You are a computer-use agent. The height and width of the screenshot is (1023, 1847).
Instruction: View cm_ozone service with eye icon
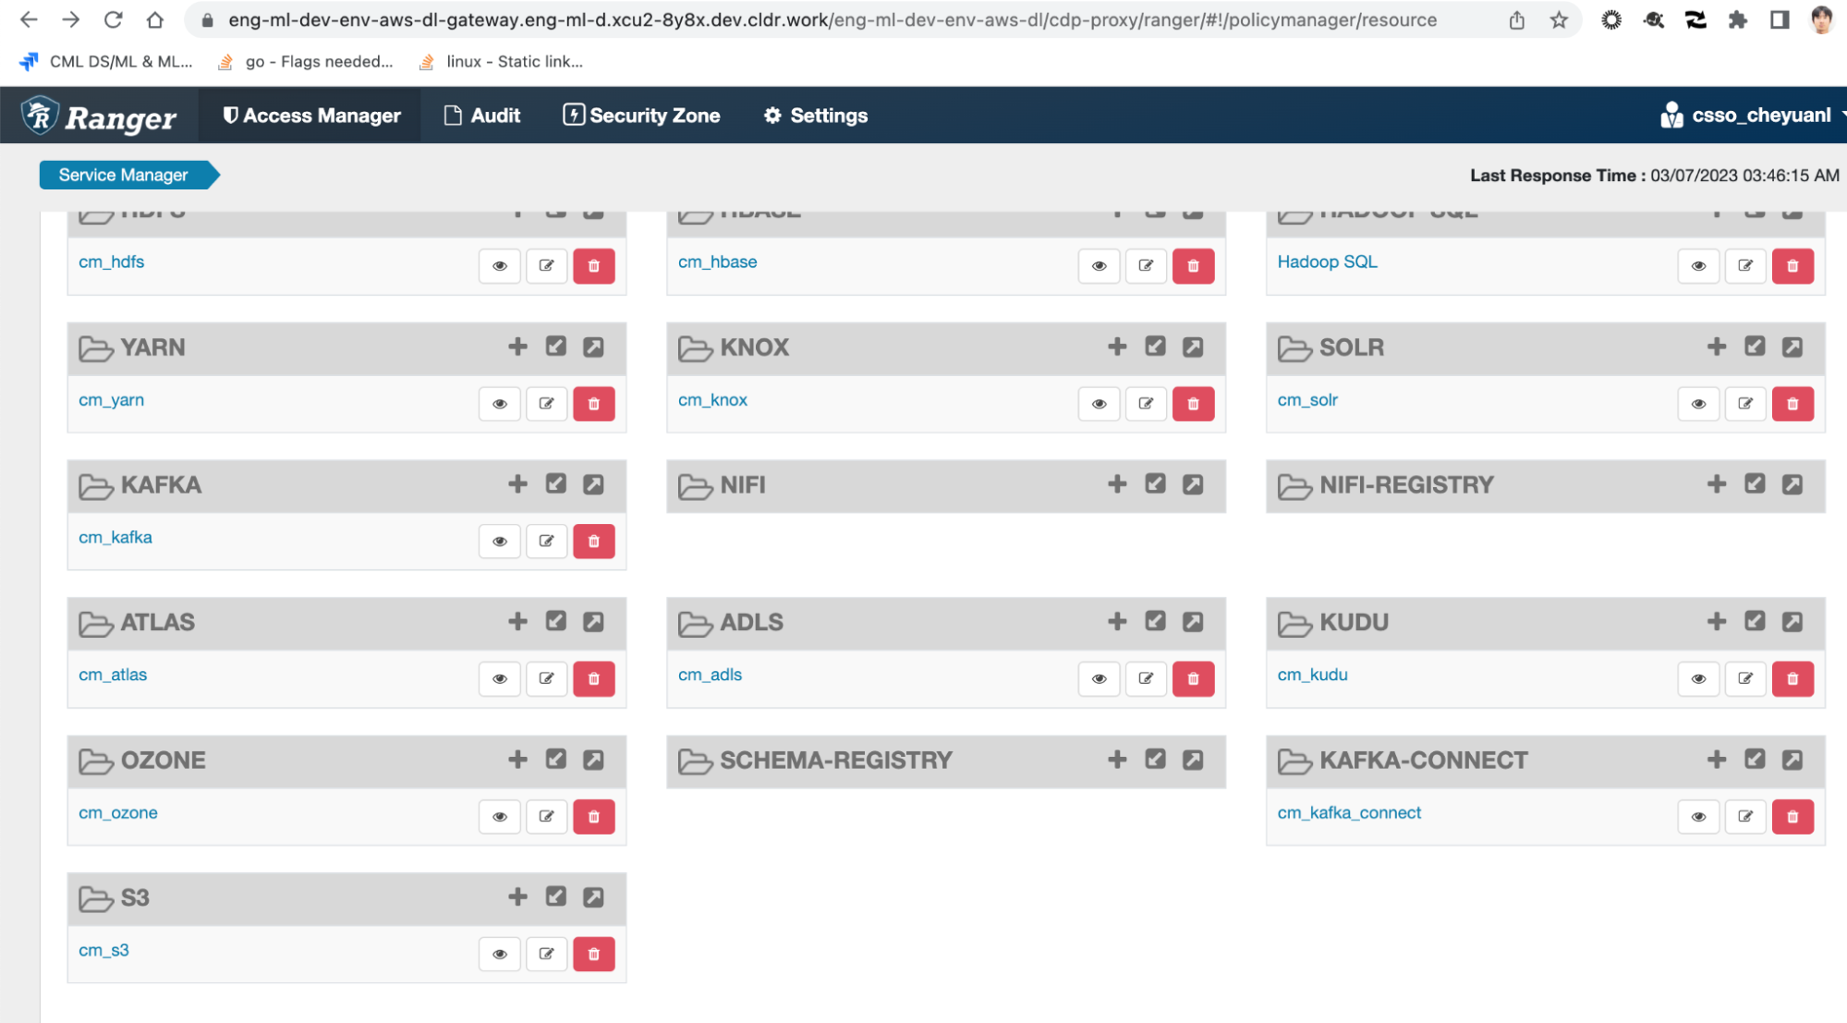click(499, 816)
